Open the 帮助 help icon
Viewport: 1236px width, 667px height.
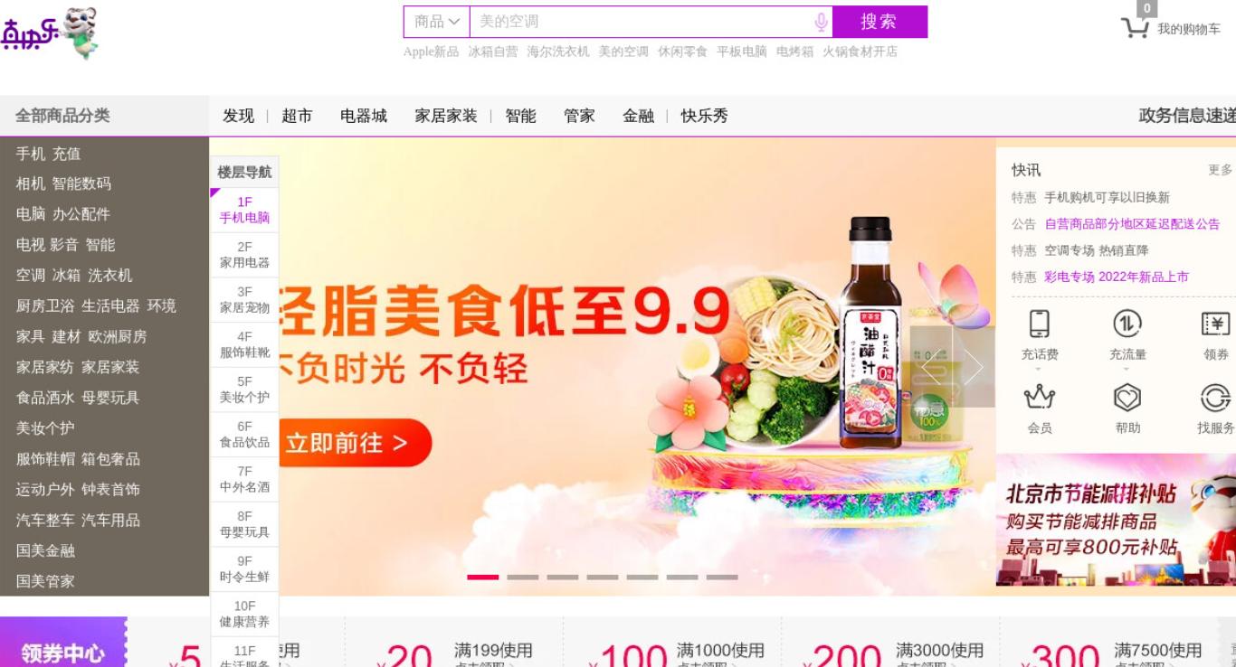(x=1127, y=397)
